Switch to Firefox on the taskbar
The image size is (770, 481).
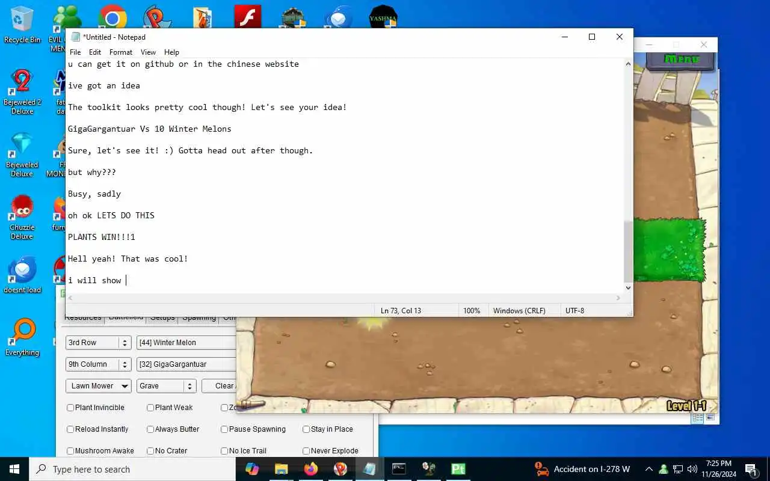311,469
